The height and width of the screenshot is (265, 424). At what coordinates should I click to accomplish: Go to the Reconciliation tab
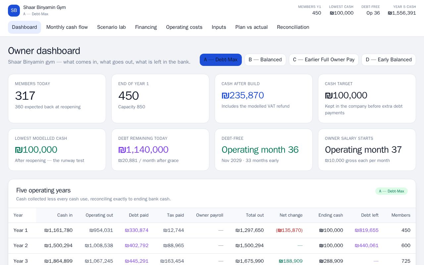(293, 27)
